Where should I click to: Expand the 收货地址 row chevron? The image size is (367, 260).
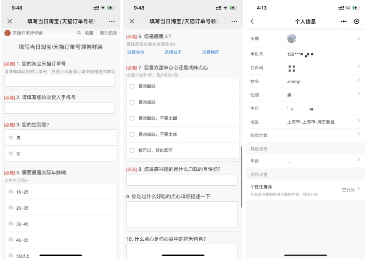pos(359,134)
